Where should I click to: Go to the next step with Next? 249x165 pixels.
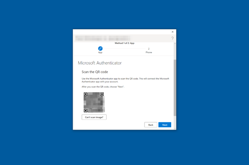(164, 125)
